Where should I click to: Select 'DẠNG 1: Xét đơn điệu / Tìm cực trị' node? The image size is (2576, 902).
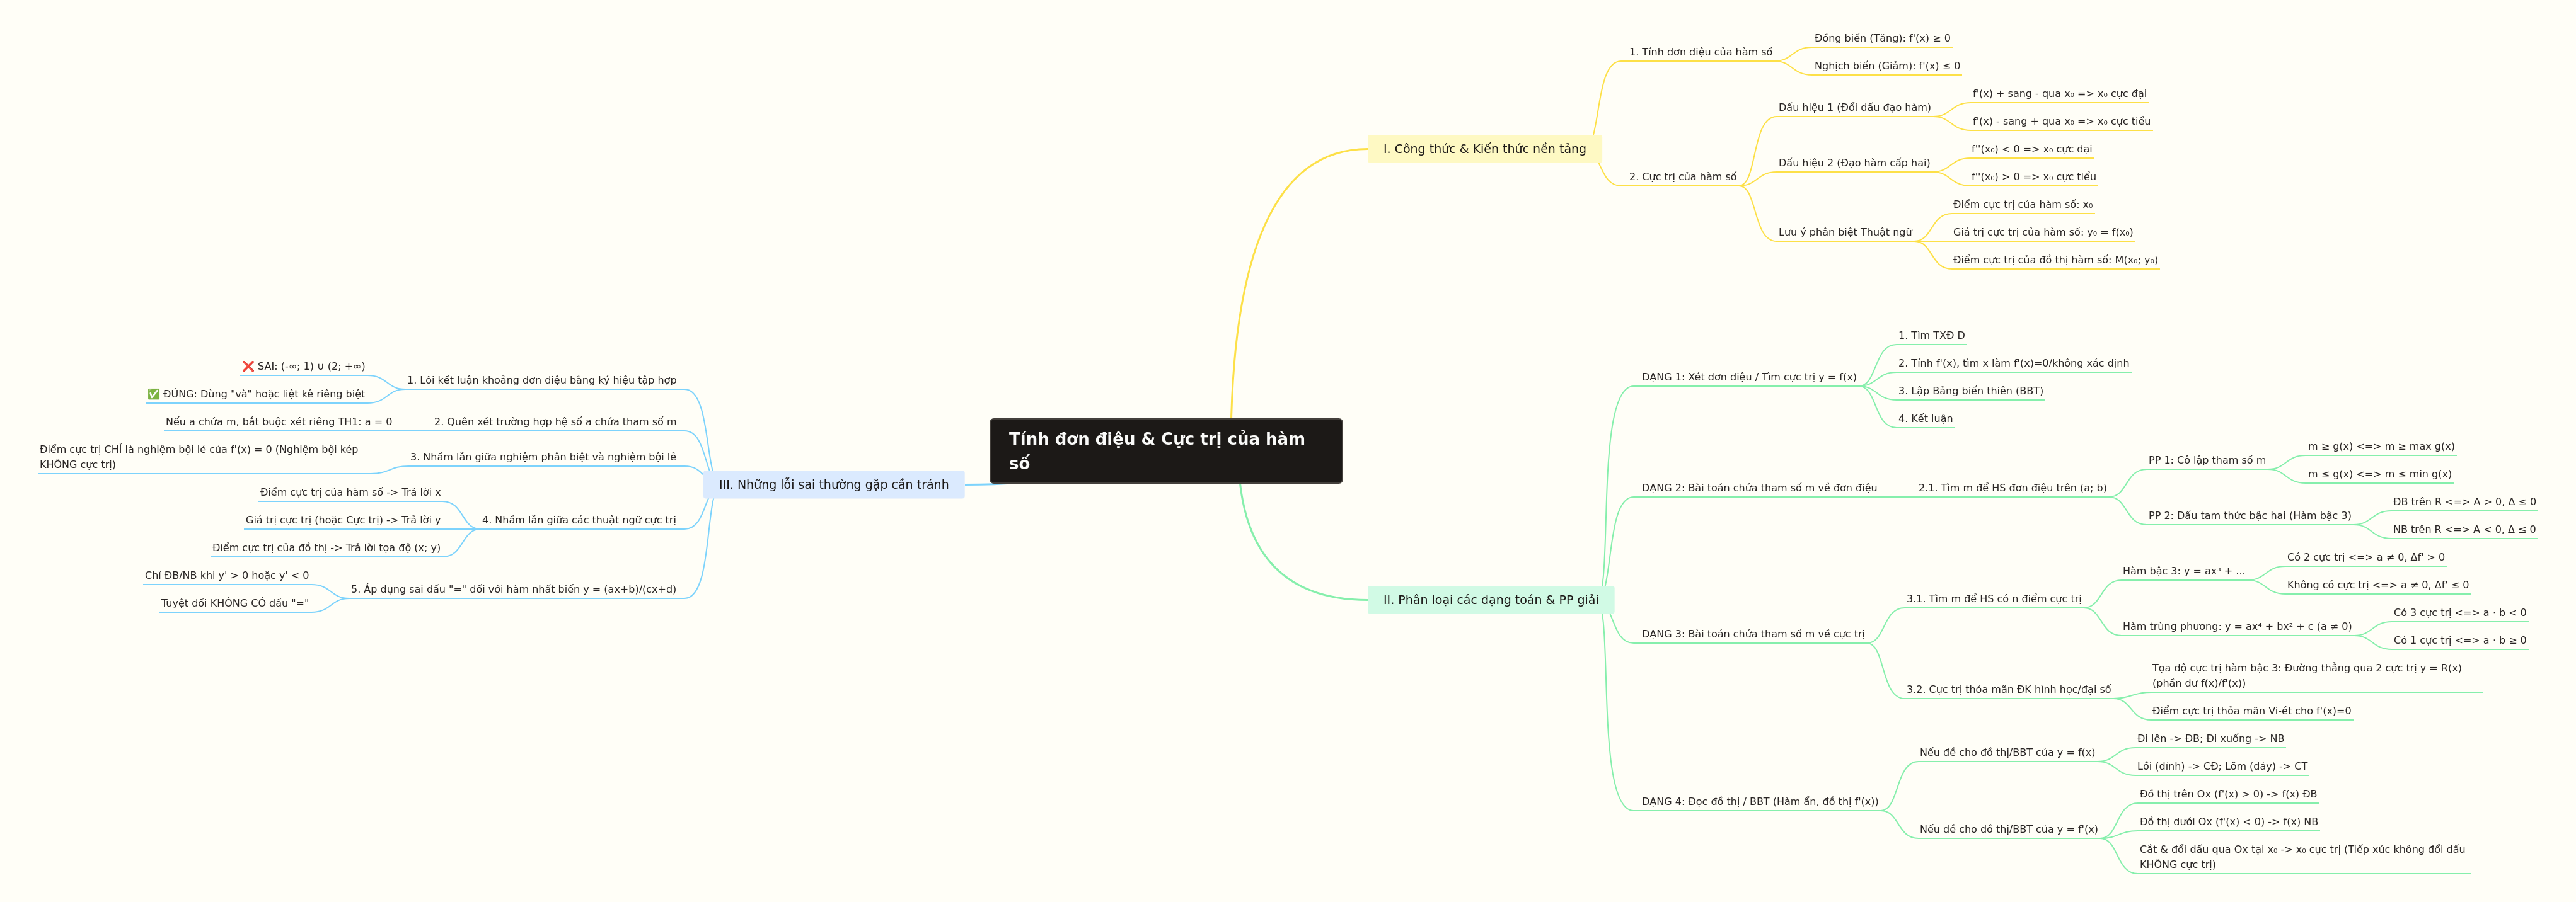click(x=1748, y=377)
